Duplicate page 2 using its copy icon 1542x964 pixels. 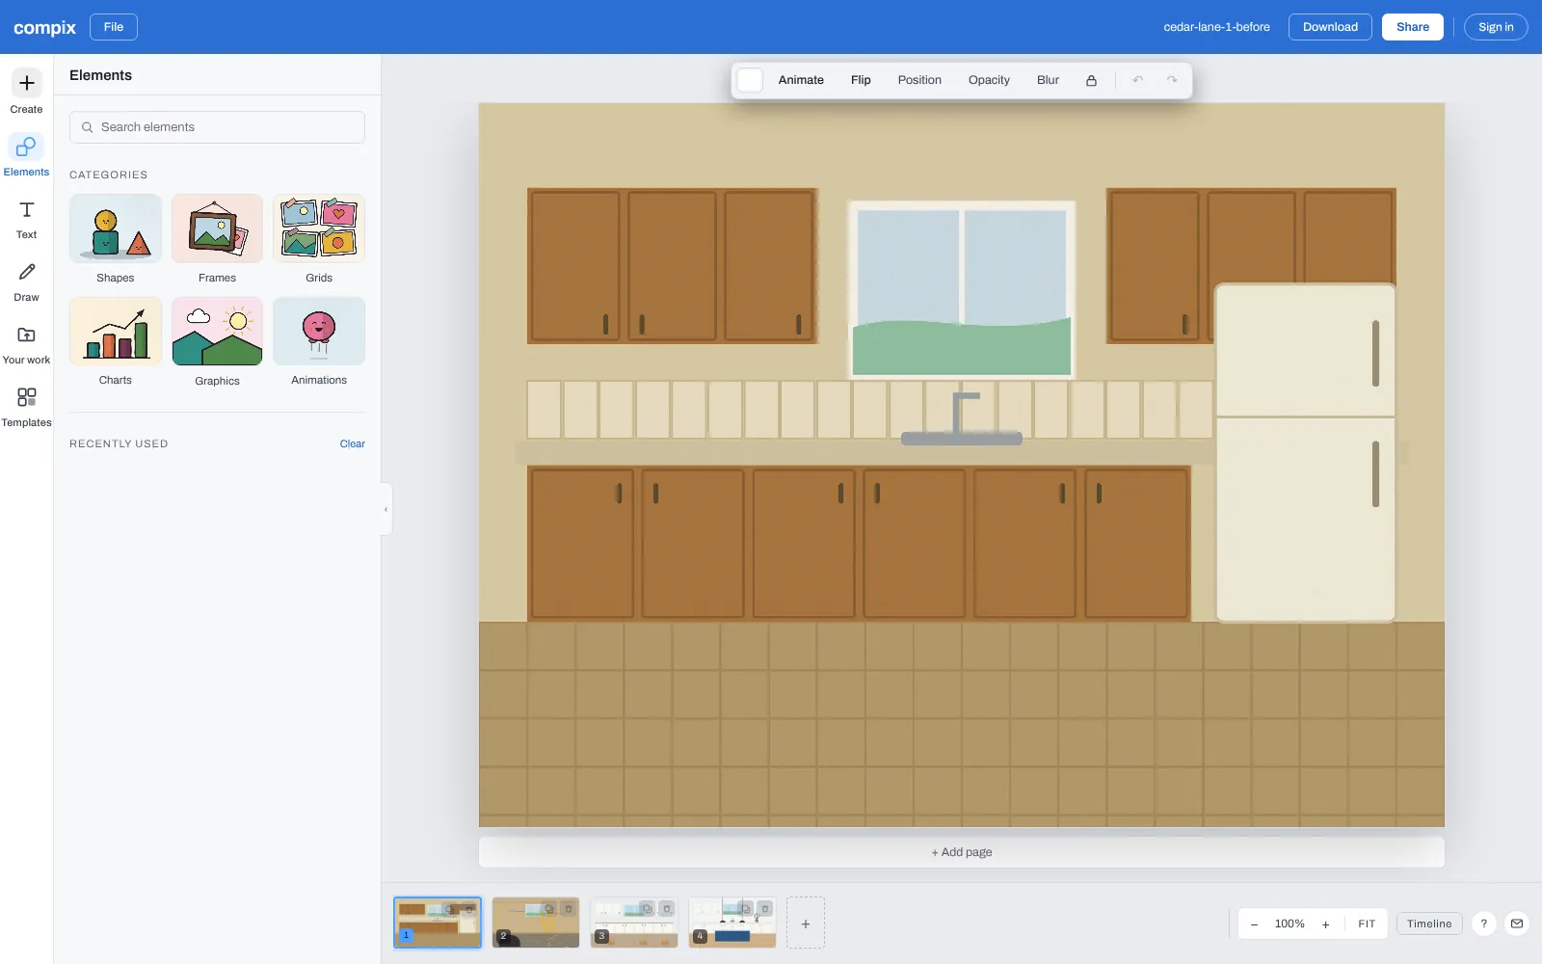click(549, 909)
